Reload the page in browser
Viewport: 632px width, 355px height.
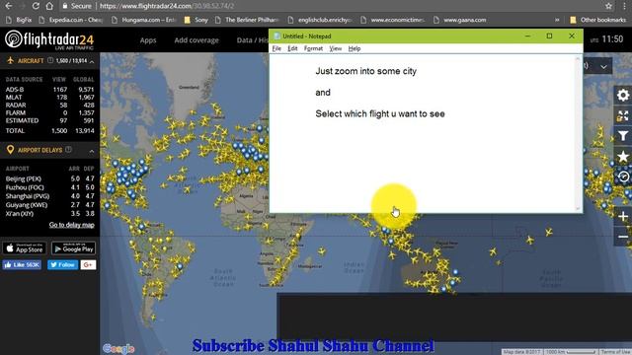click(36, 6)
